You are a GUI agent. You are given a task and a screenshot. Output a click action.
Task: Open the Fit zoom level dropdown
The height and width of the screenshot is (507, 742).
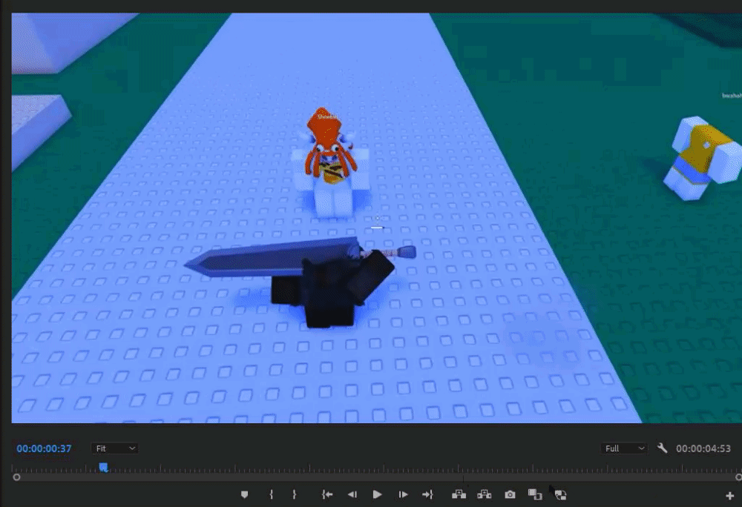click(x=115, y=448)
